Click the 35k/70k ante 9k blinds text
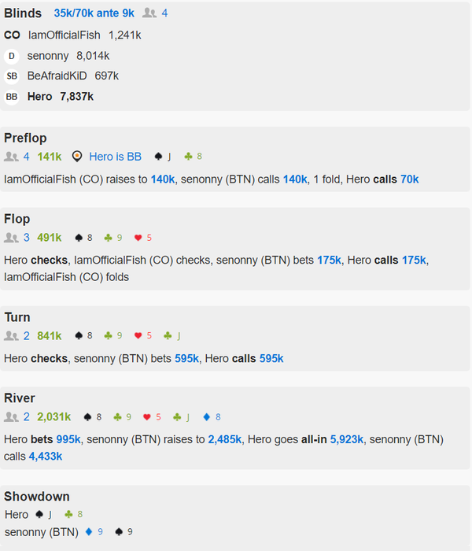The width and height of the screenshot is (472, 551). click(x=94, y=13)
